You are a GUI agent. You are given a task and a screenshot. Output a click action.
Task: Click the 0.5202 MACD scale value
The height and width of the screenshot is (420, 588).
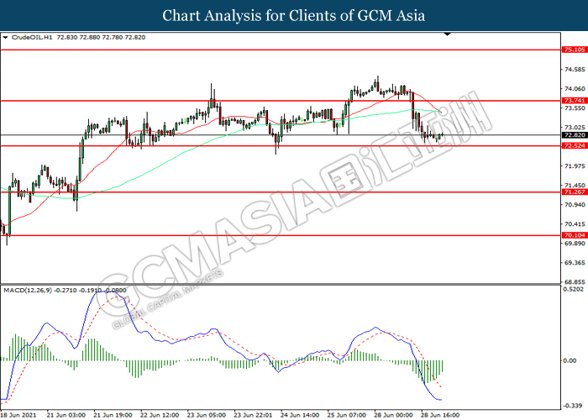(x=574, y=289)
